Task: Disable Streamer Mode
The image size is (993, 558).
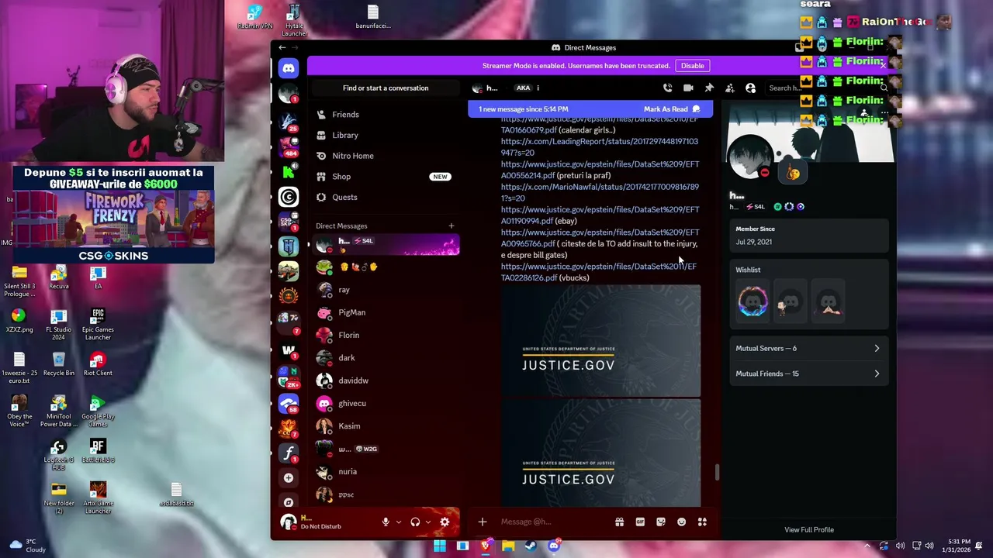Action: [692, 66]
